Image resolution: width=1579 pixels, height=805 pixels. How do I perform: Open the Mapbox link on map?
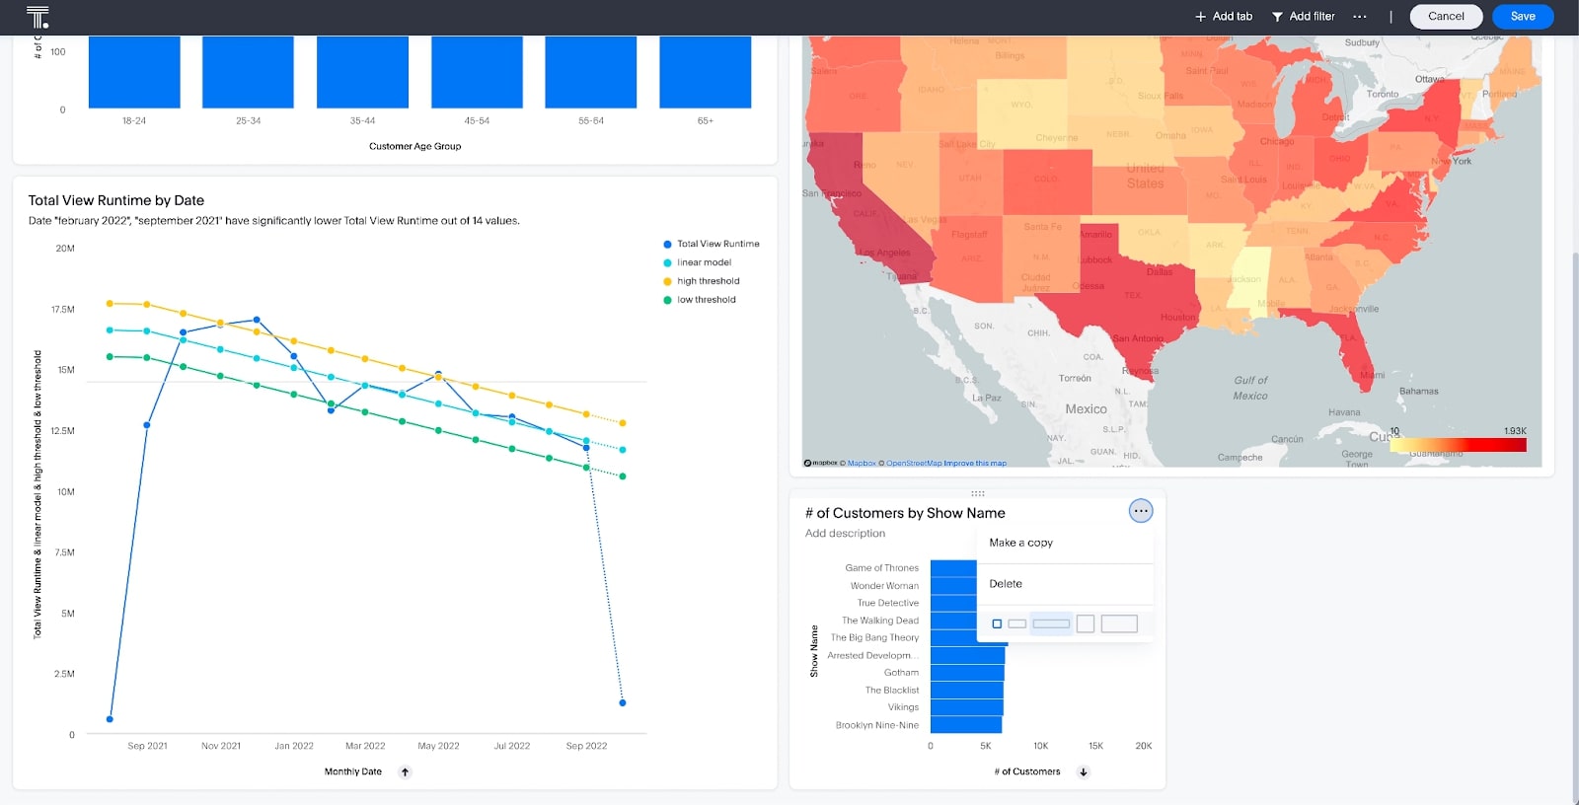click(862, 463)
